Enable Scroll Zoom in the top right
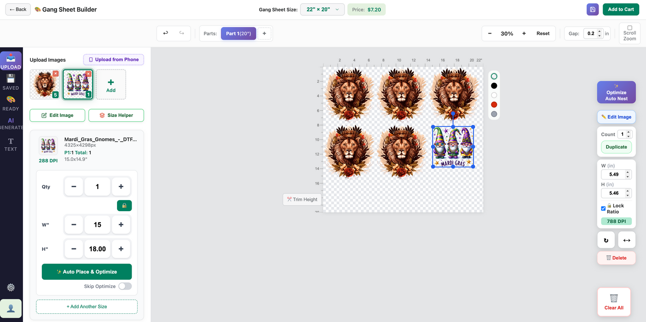This screenshot has width=646, height=322. pos(629,28)
